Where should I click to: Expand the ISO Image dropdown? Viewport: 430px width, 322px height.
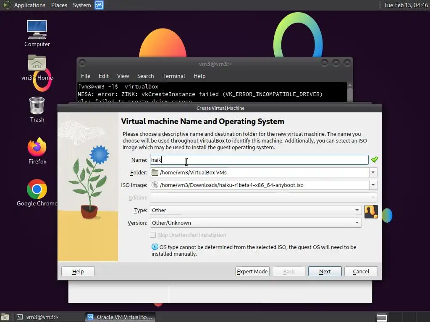click(373, 185)
